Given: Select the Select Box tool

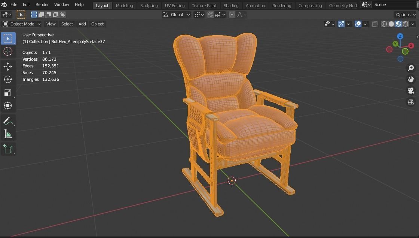Looking at the screenshot, I should [8, 39].
